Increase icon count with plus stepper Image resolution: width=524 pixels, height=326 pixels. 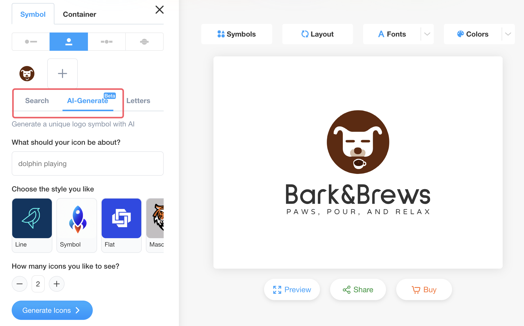(x=57, y=284)
